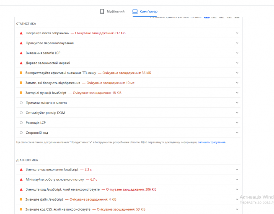Click gray circle beside Розподіл LCP
The image size is (274, 214).
(x=21, y=123)
